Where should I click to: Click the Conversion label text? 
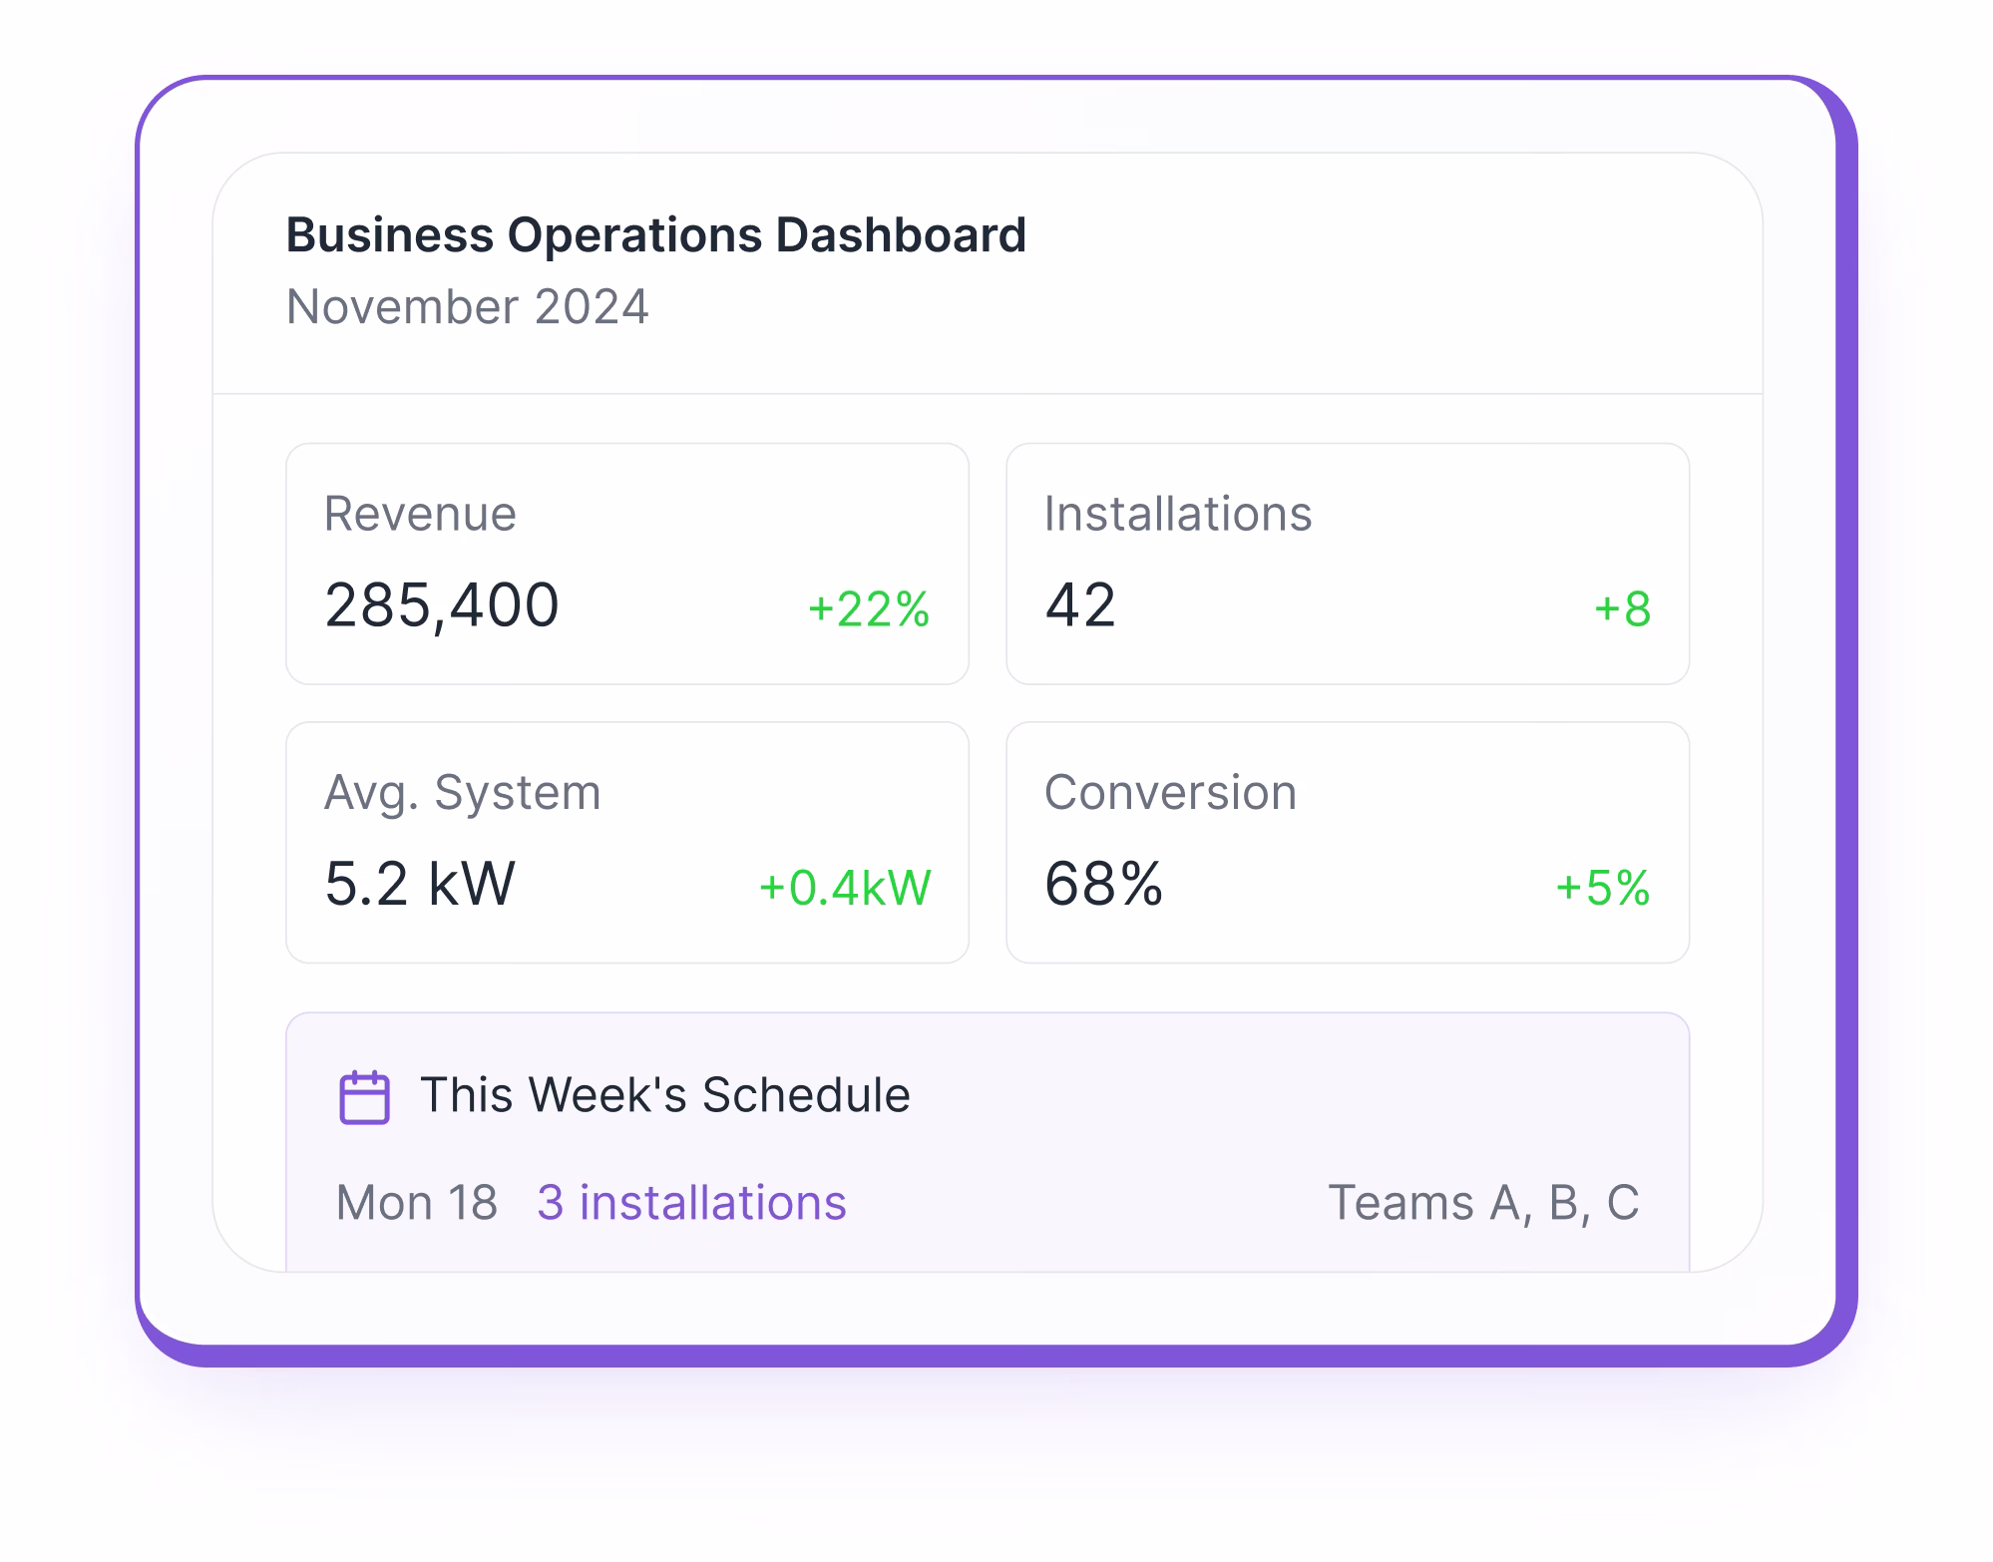pos(1170,793)
